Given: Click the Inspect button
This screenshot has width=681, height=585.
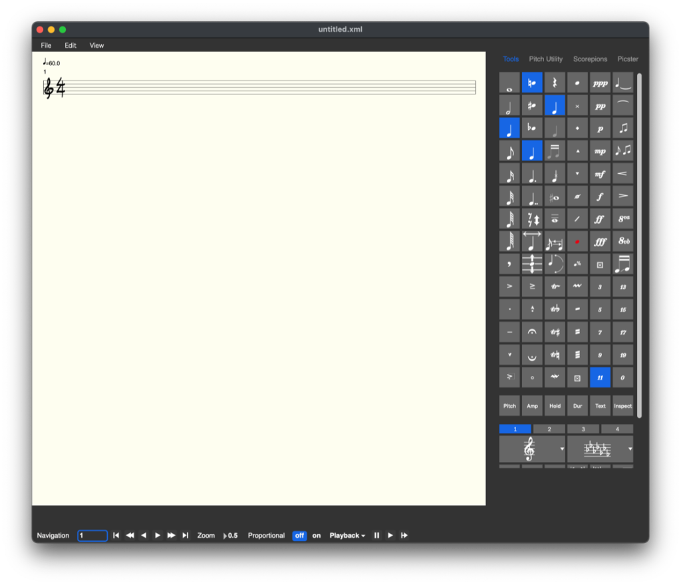Looking at the screenshot, I should tap(622, 405).
